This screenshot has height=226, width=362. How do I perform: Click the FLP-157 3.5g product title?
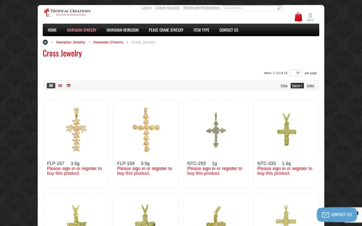point(63,164)
